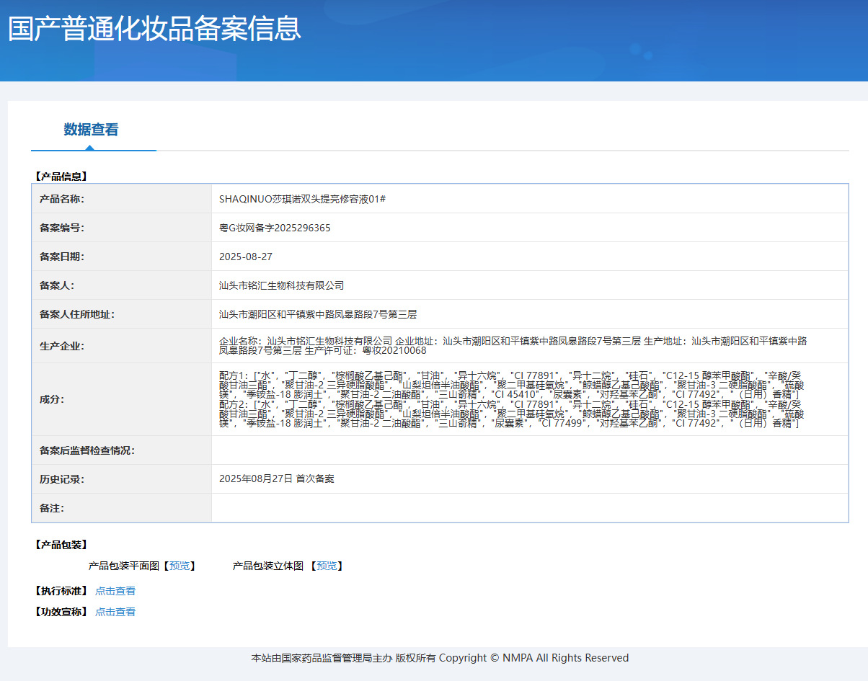
Task: Select the 配方2 ingredient list
Action: (510, 414)
